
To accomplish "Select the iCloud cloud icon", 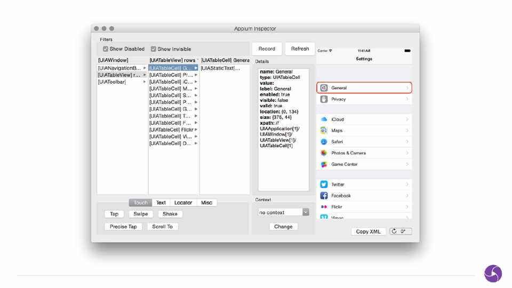I will click(324, 119).
